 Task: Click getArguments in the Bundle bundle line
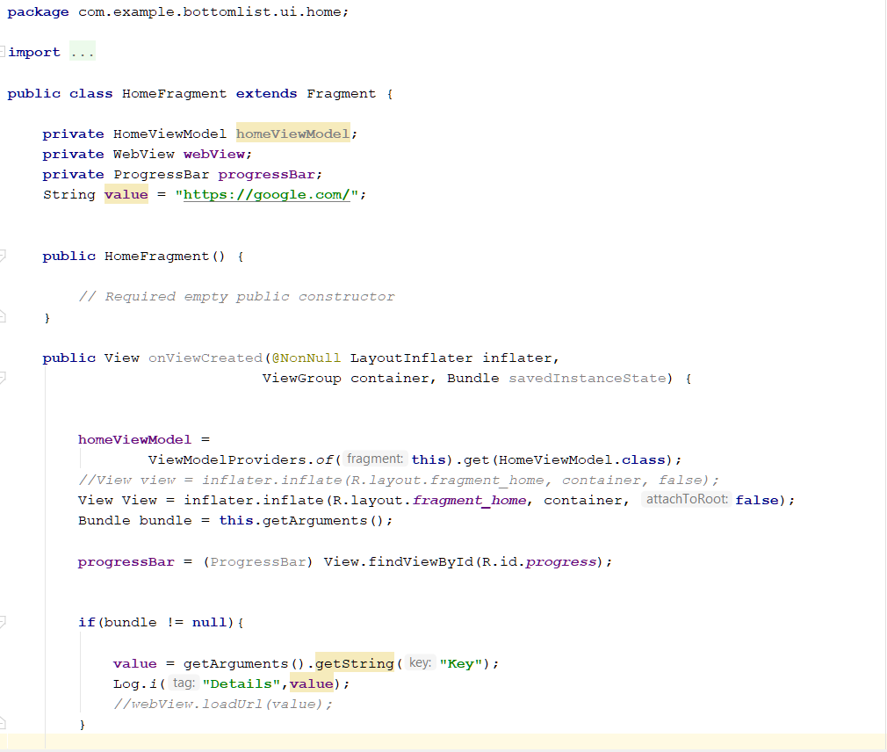[314, 521]
